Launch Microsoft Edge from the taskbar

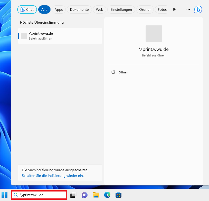coord(107,195)
